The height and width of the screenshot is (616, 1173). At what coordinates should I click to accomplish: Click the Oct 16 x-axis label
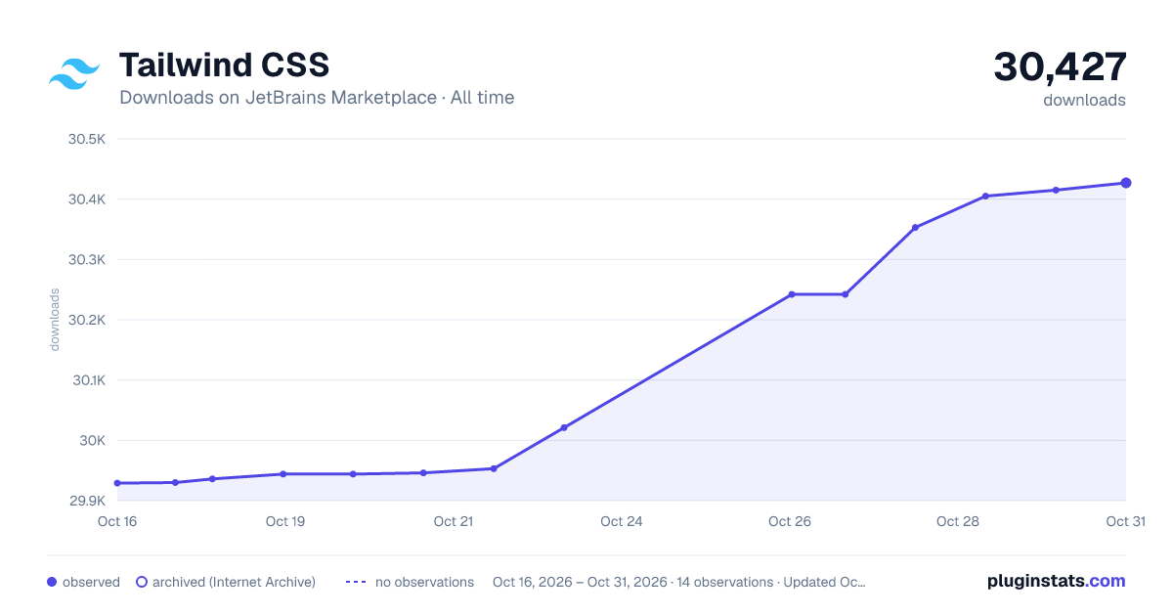tap(117, 521)
